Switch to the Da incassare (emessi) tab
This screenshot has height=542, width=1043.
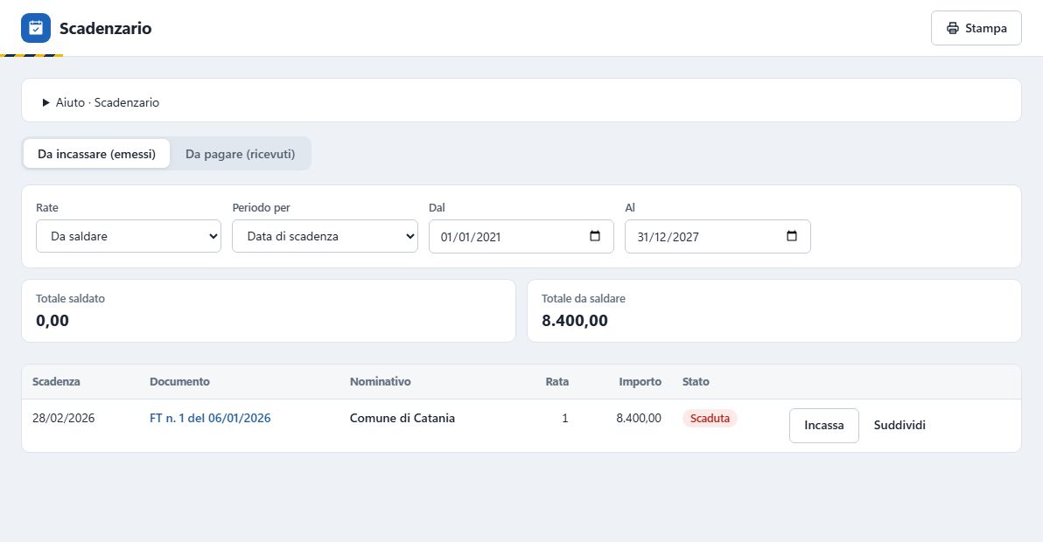96,154
